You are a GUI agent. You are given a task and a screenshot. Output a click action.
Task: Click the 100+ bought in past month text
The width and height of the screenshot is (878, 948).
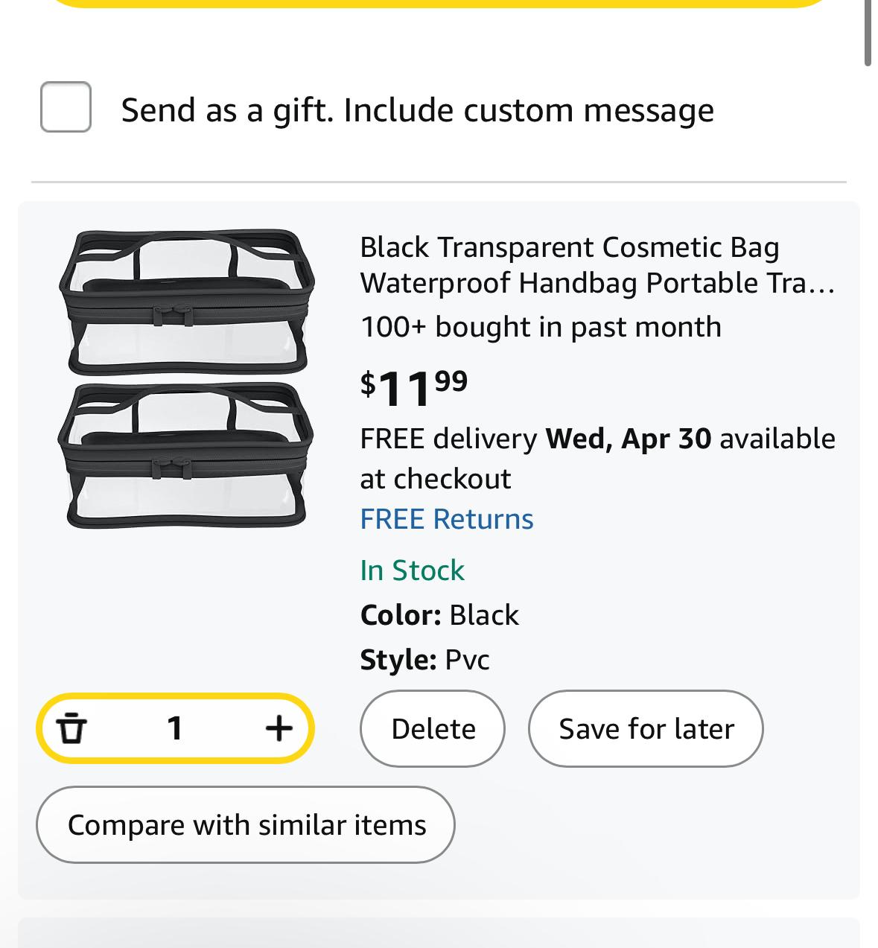[541, 327]
